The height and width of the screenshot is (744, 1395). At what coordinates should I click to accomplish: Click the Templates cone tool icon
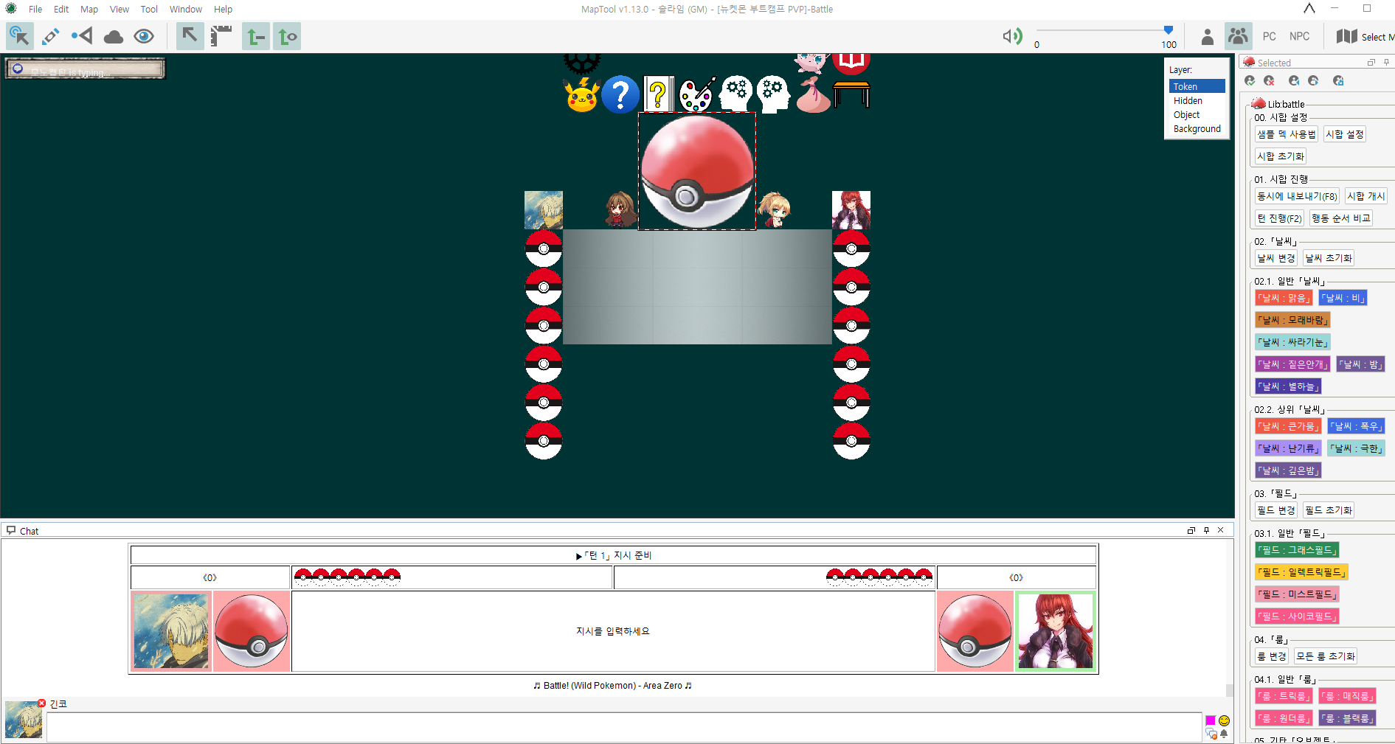pyautogui.click(x=82, y=36)
